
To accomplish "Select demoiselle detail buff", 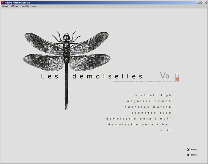I will pyautogui.click(x=138, y=119).
